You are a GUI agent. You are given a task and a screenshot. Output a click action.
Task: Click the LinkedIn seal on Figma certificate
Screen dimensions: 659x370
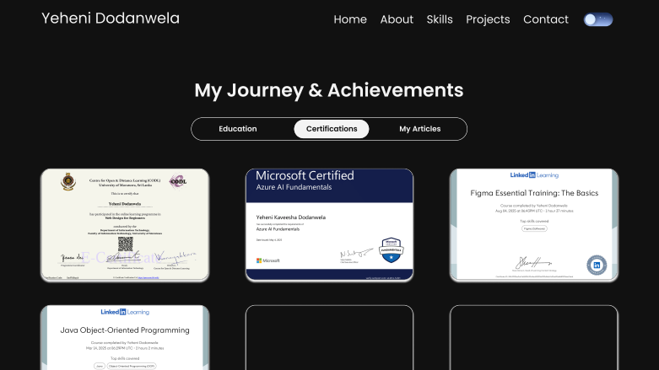point(597,265)
